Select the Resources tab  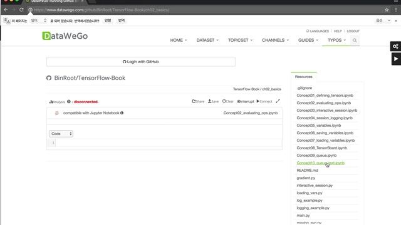click(303, 76)
